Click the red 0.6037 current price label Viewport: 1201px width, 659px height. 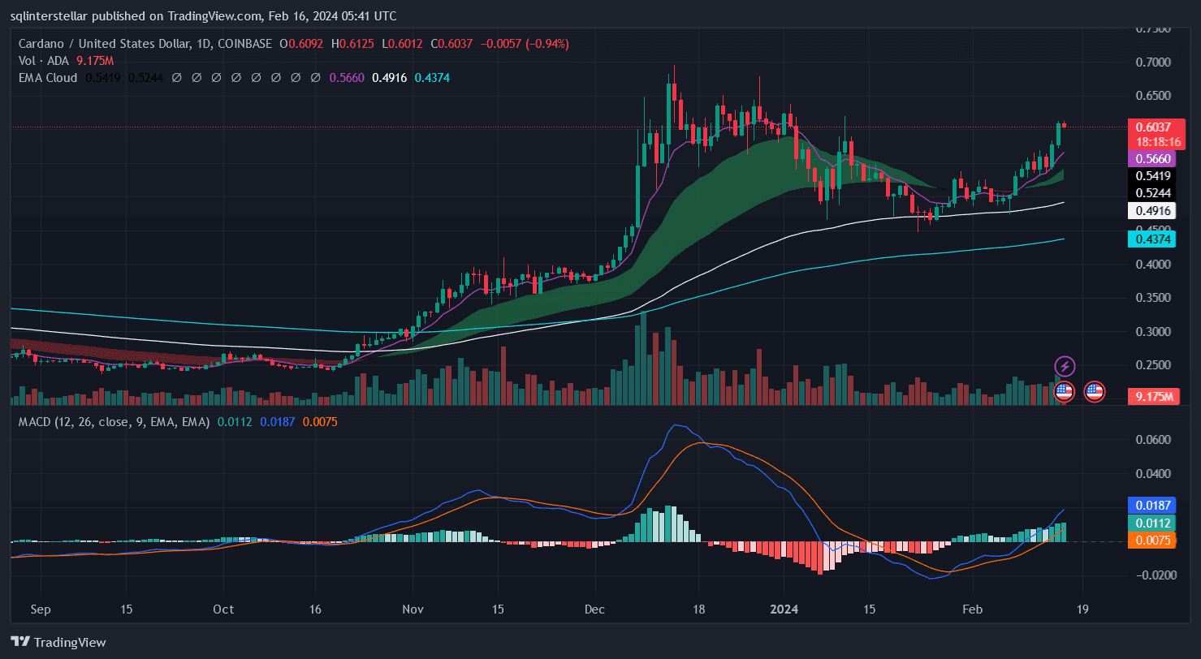[1156, 127]
